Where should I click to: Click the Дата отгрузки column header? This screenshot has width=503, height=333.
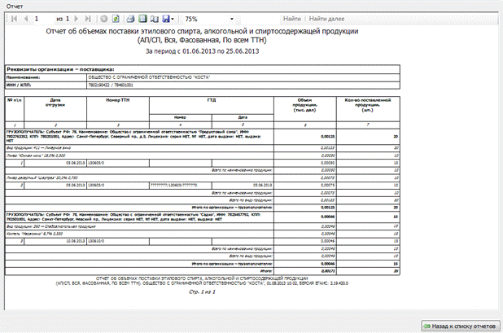[x=55, y=109]
